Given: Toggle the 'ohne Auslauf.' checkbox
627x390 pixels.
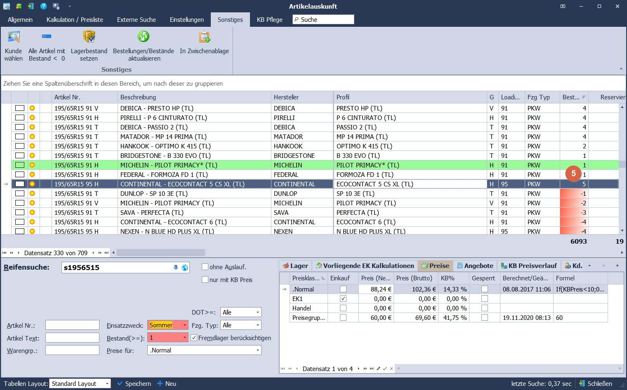Looking at the screenshot, I should 205,267.
